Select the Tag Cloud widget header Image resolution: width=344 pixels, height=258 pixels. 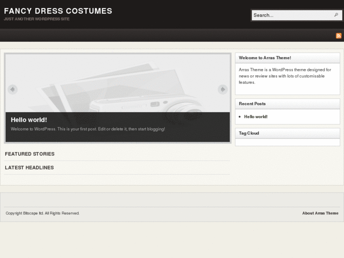point(249,133)
